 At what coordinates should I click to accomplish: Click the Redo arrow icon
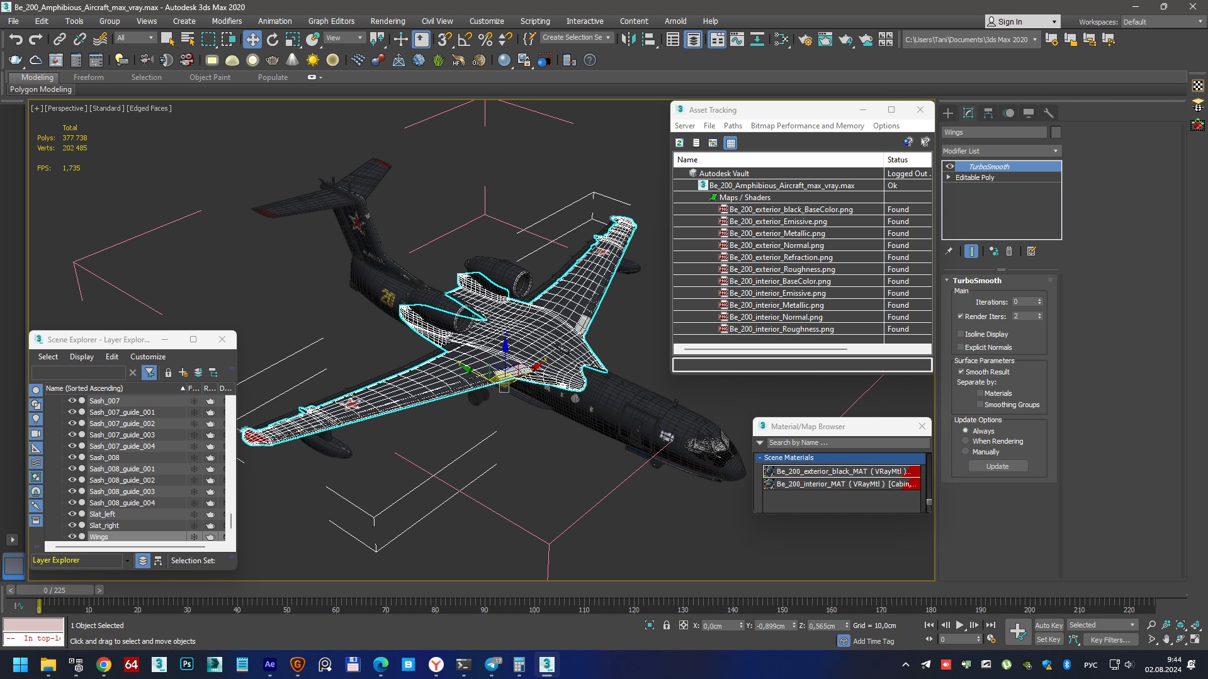point(36,40)
